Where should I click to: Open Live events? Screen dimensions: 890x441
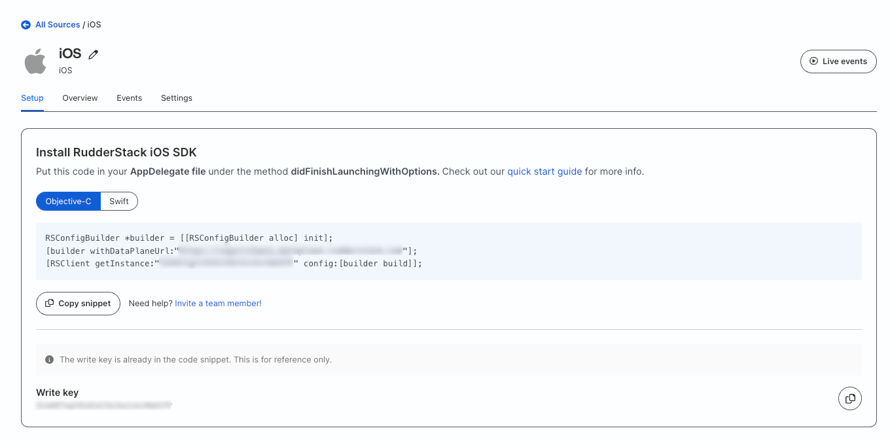tap(838, 62)
